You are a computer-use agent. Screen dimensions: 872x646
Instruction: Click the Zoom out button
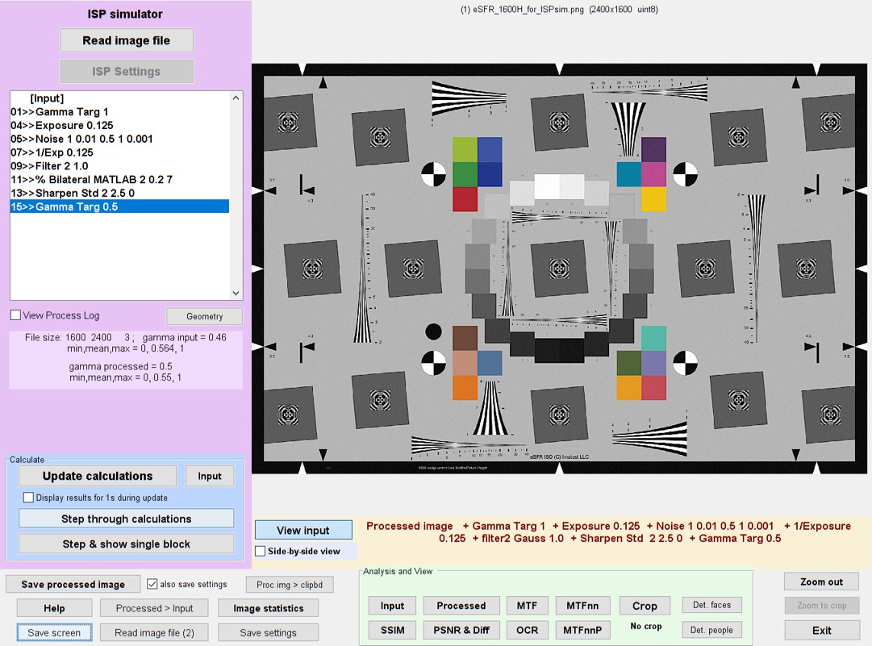(x=821, y=581)
